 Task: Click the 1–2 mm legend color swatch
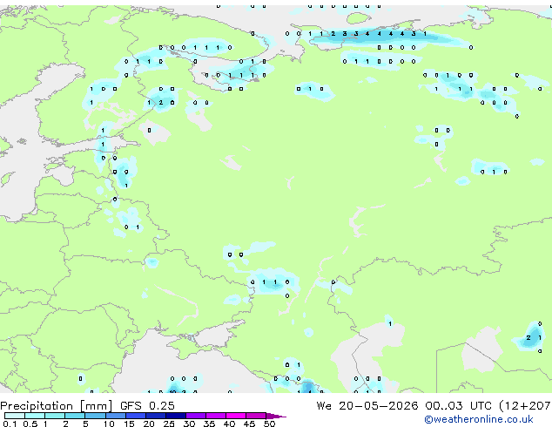coord(55,416)
